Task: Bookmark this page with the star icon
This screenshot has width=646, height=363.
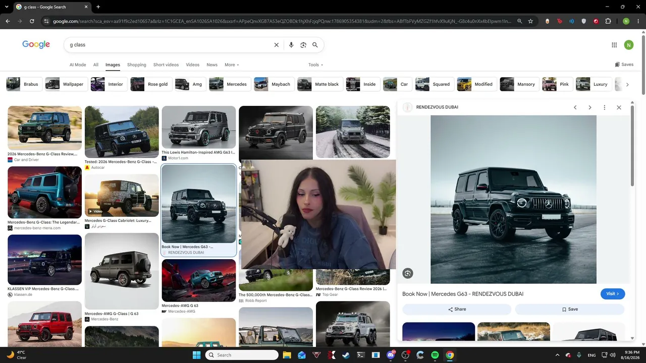Action: point(530,21)
